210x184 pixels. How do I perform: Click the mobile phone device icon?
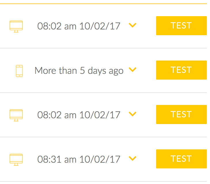pyautogui.click(x=19, y=71)
